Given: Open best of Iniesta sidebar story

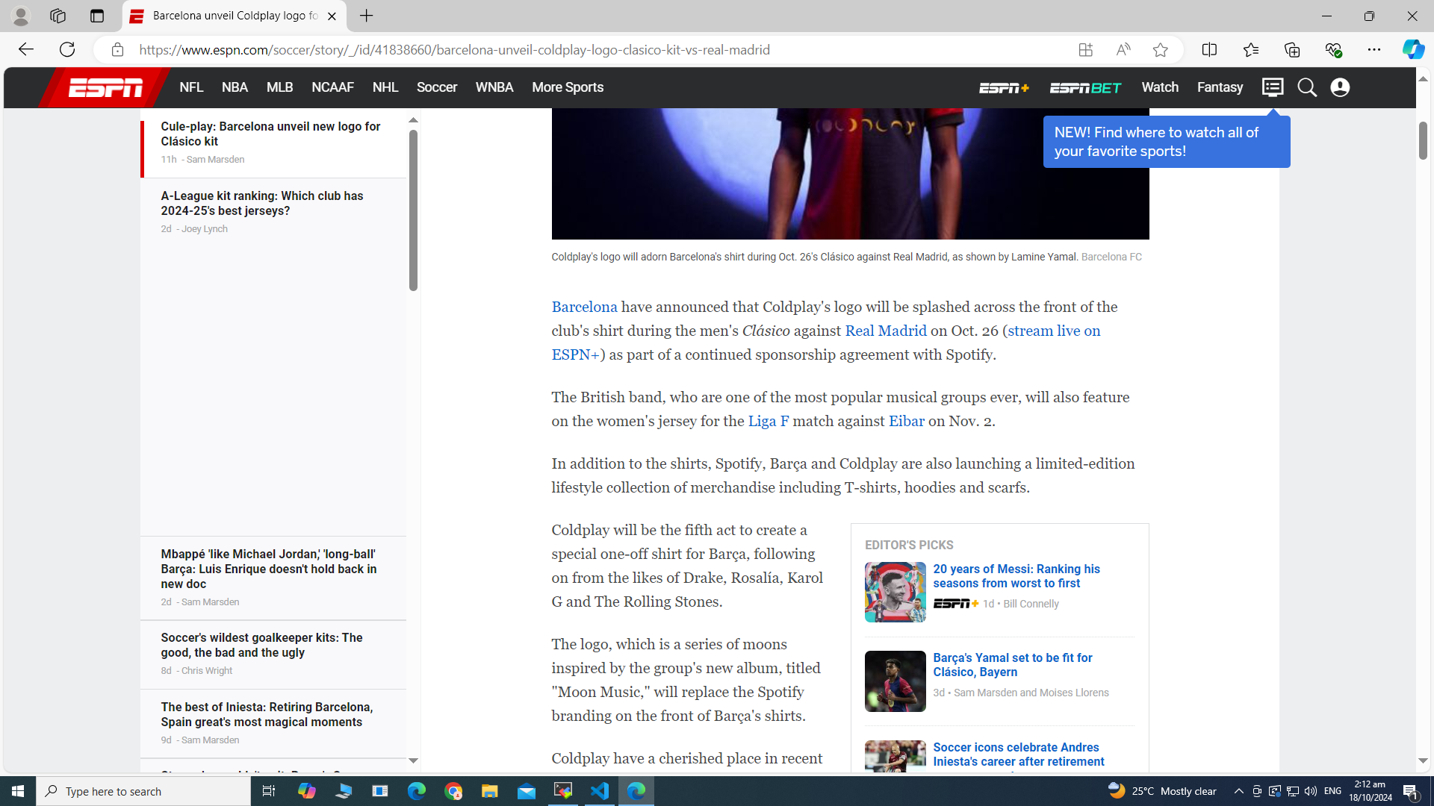Looking at the screenshot, I should (267, 714).
